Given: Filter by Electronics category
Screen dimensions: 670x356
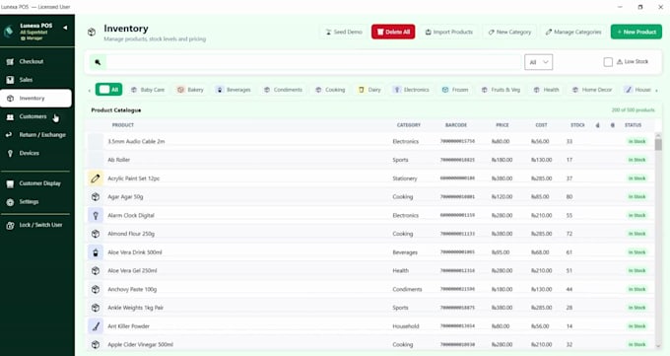Looking at the screenshot, I should click(411, 90).
